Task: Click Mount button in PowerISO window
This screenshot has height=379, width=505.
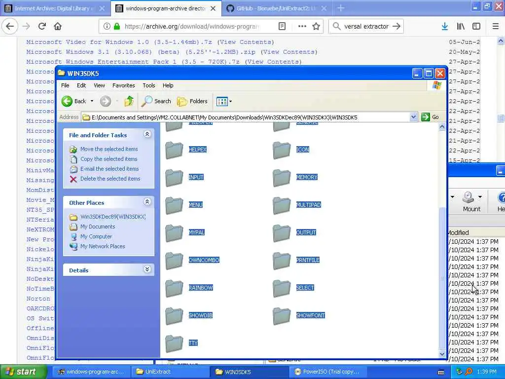Action: tap(471, 202)
